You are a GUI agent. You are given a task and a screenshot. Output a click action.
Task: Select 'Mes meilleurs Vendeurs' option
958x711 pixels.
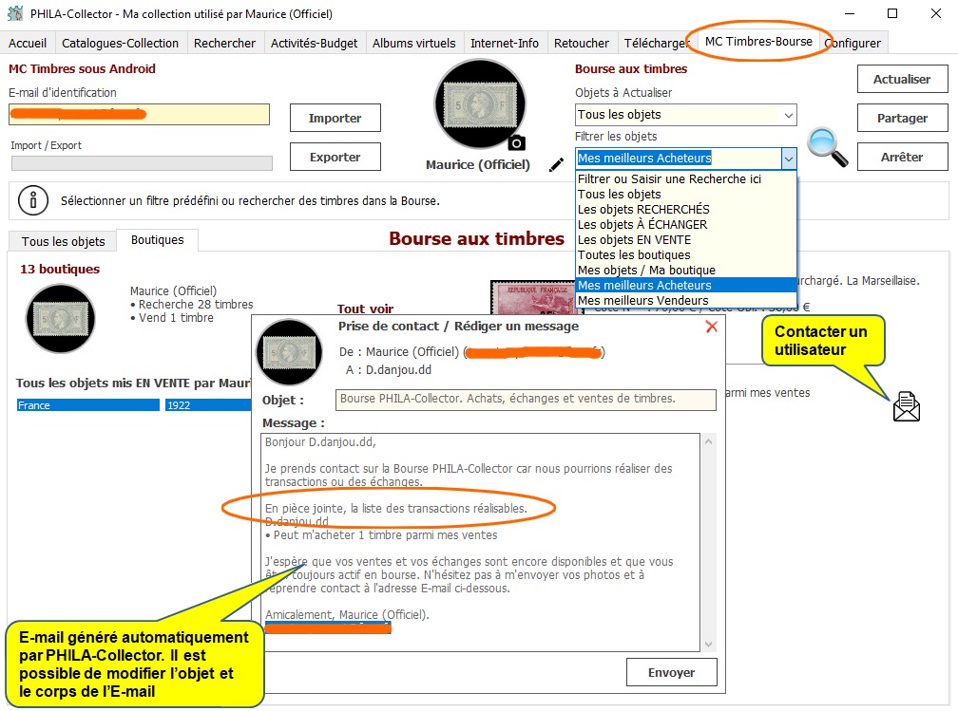tap(685, 300)
